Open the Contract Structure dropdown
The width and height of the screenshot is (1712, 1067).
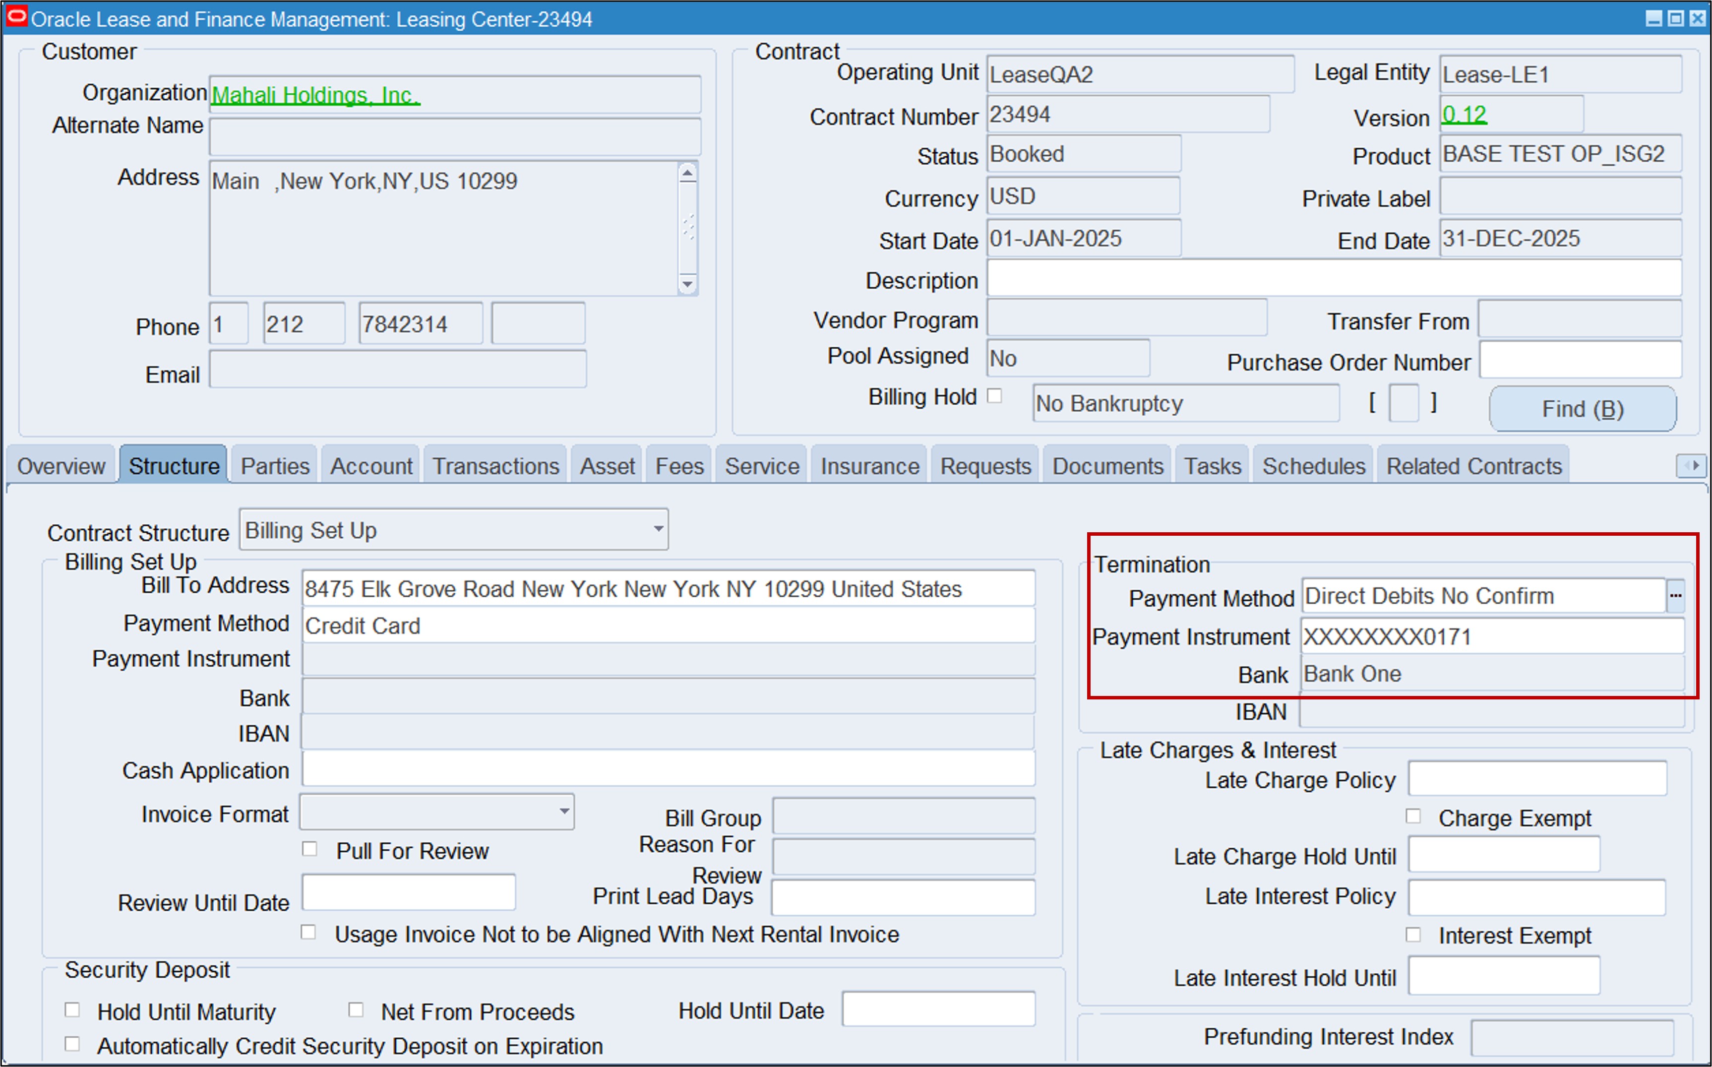tap(658, 529)
